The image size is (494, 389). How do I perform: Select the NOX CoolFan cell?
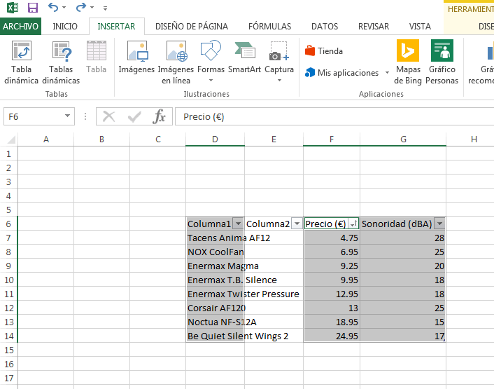pos(216,252)
